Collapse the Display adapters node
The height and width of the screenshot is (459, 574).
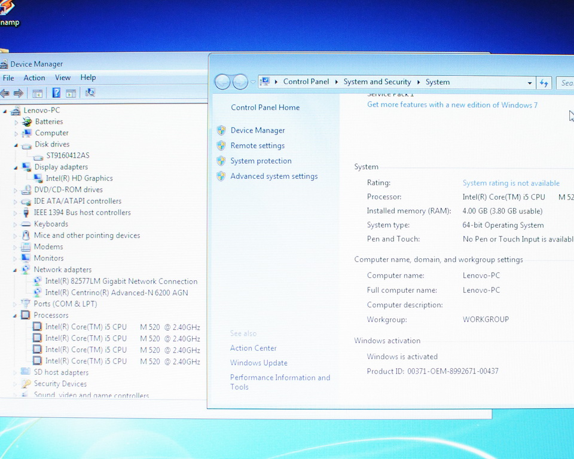click(x=16, y=168)
